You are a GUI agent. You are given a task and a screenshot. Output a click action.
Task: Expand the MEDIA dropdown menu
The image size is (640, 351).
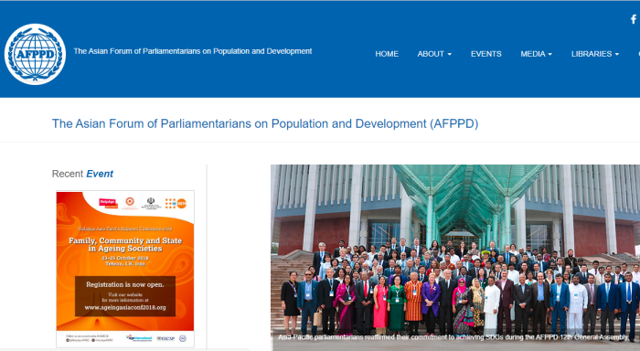coord(536,54)
